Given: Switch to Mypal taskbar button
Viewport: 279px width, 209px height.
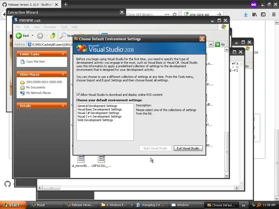Looking at the screenshot, I should pos(46,205).
